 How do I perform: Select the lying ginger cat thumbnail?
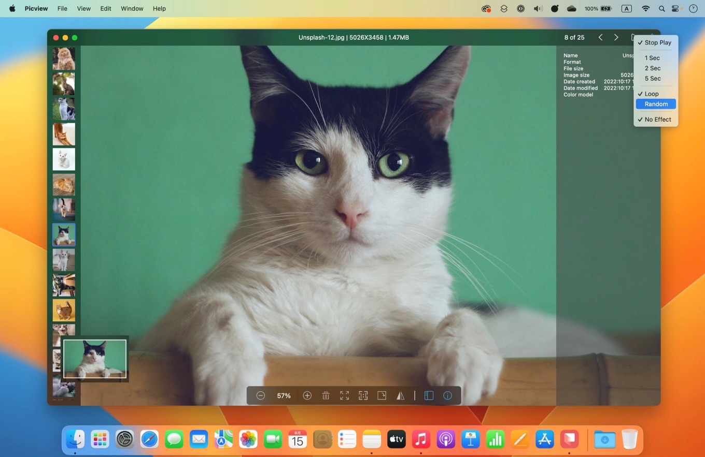point(64,184)
